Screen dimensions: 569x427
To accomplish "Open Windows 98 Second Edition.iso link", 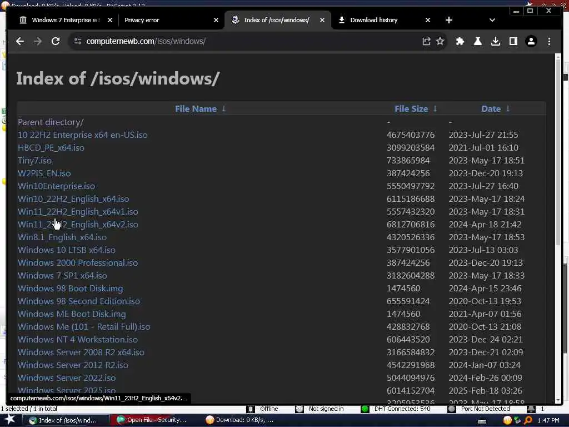I will point(79,301).
